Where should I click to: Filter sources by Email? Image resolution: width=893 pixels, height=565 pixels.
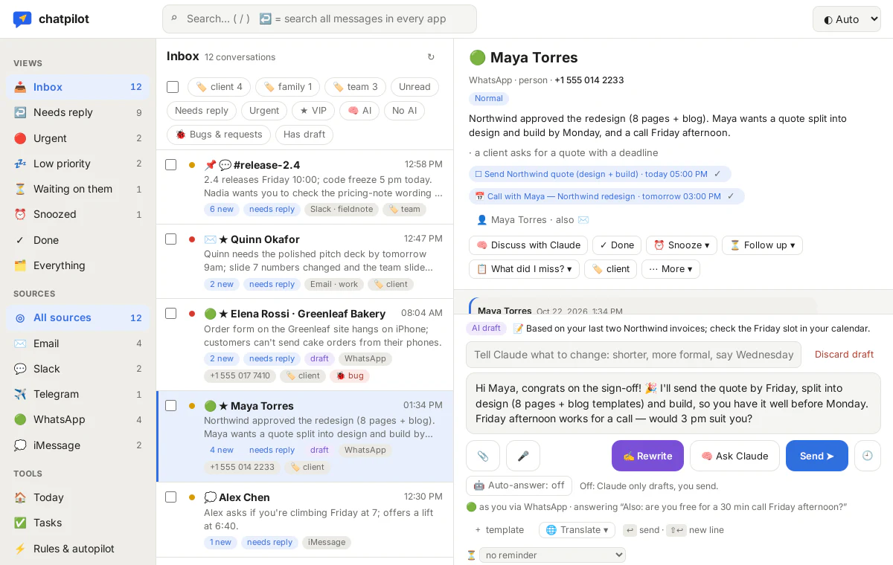tap(78, 343)
